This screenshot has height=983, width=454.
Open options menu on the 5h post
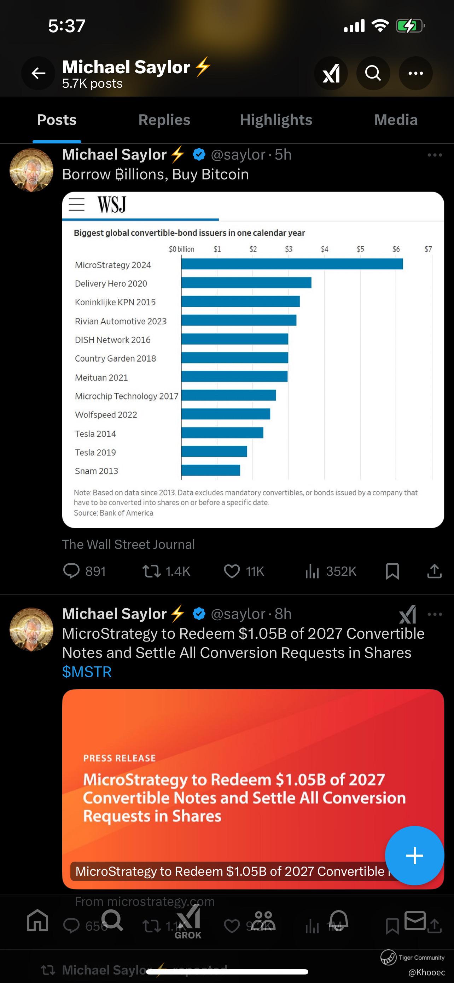tap(435, 155)
